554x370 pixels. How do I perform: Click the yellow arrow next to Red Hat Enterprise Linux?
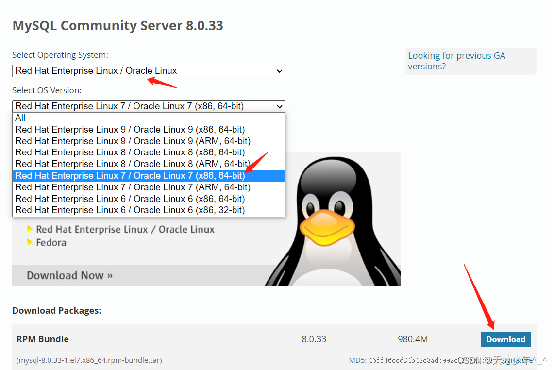pos(29,229)
